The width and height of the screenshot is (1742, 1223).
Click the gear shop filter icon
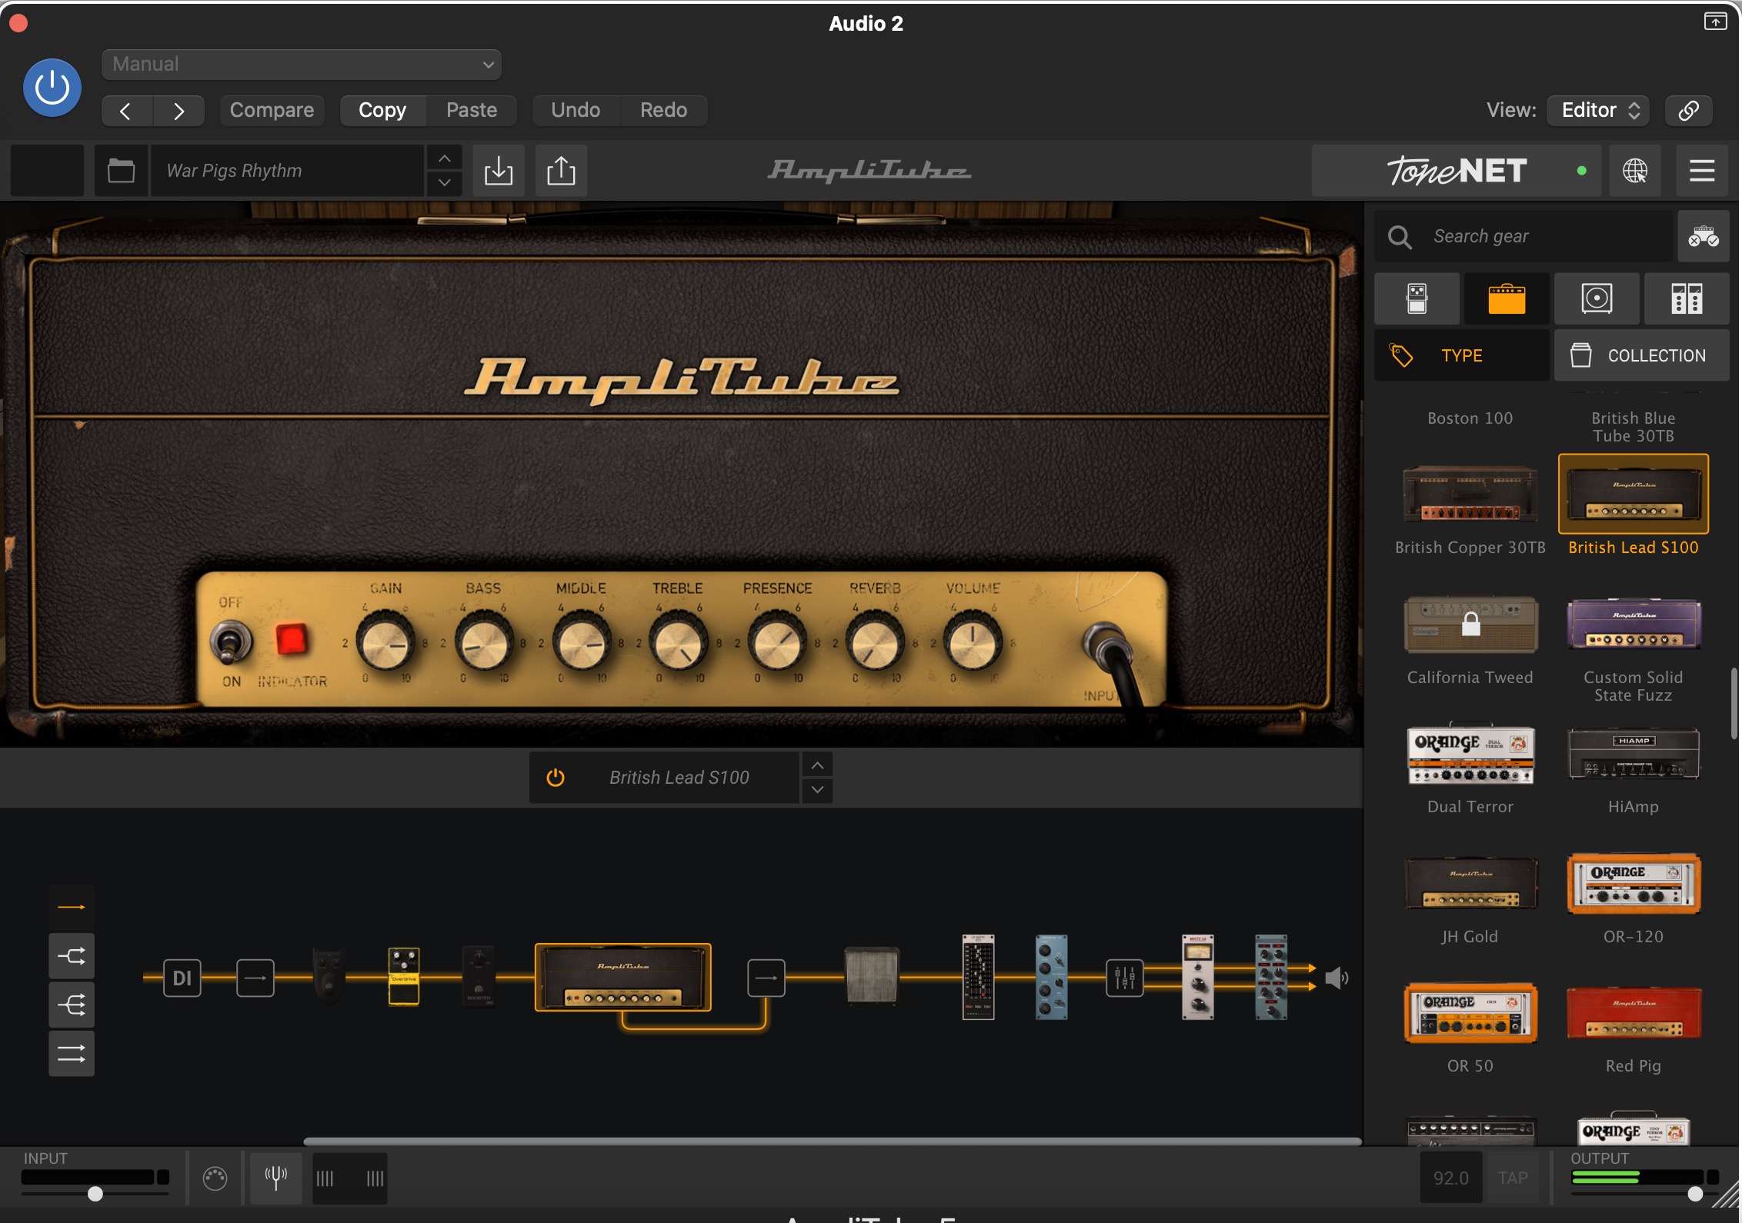pyautogui.click(x=1704, y=237)
